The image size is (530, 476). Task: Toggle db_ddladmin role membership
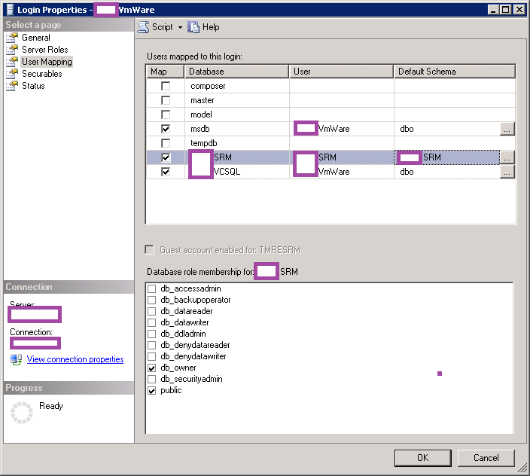152,334
